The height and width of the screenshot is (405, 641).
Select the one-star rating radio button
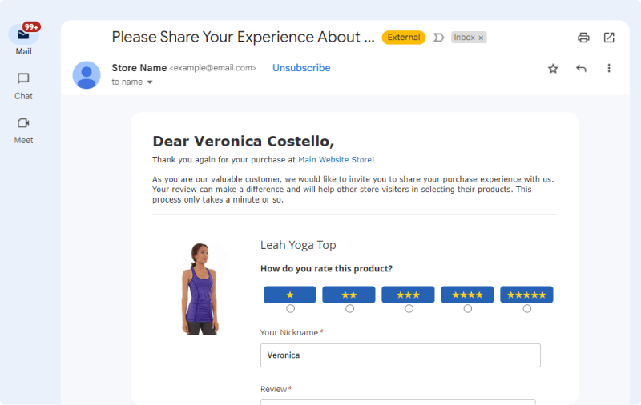[290, 309]
